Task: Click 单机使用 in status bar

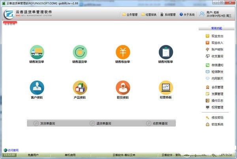Action: (x=70, y=155)
